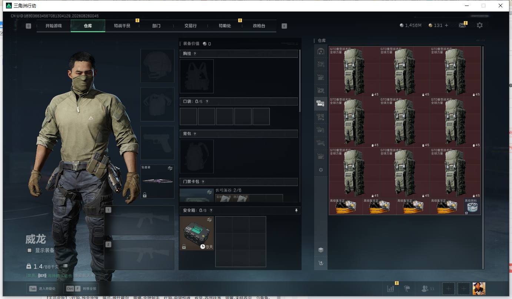Screen dimensions: 512x299
Task: Click the Tab 进入特勤处 button
Action: (43, 289)
